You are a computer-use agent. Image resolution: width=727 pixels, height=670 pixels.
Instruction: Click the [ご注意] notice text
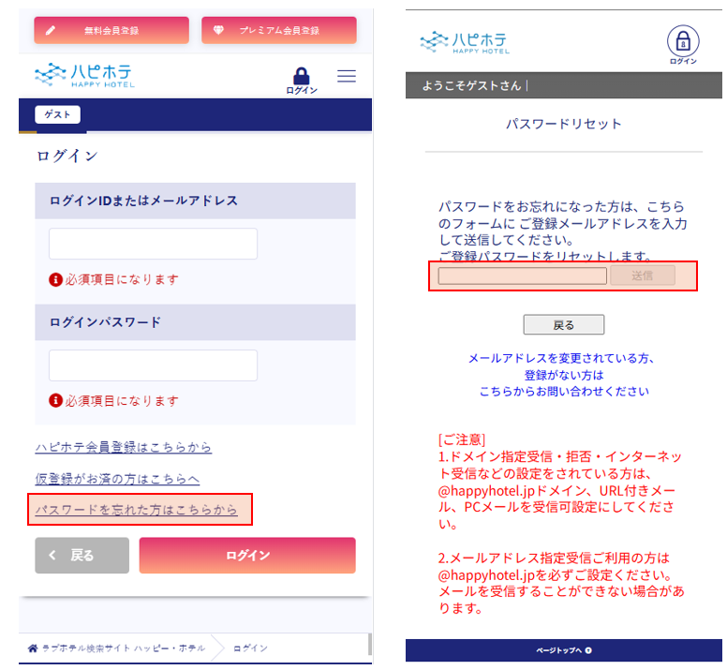pos(462,439)
